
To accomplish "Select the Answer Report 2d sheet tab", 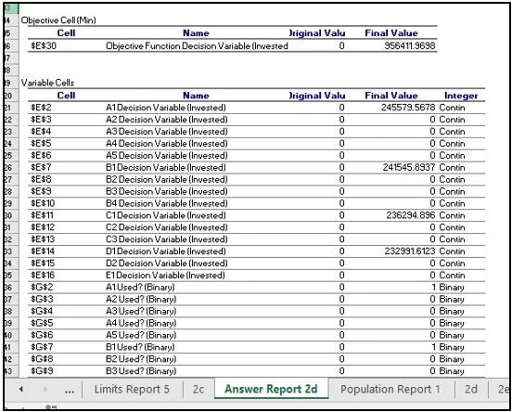I will click(x=271, y=389).
